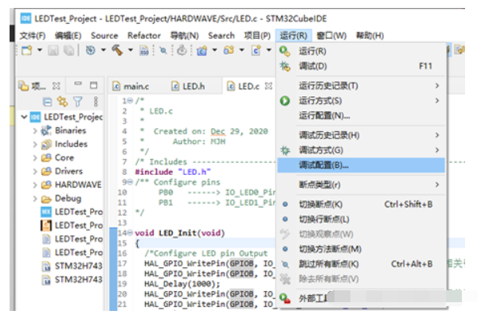This screenshot has width=481, height=330.
Task: Select 切换行断点(L) menu entry
Action: tap(361, 219)
